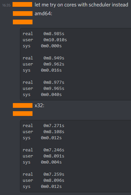Click the 'real 0m8.949s' line
Screen dimensions: 131x195
(43, 58)
